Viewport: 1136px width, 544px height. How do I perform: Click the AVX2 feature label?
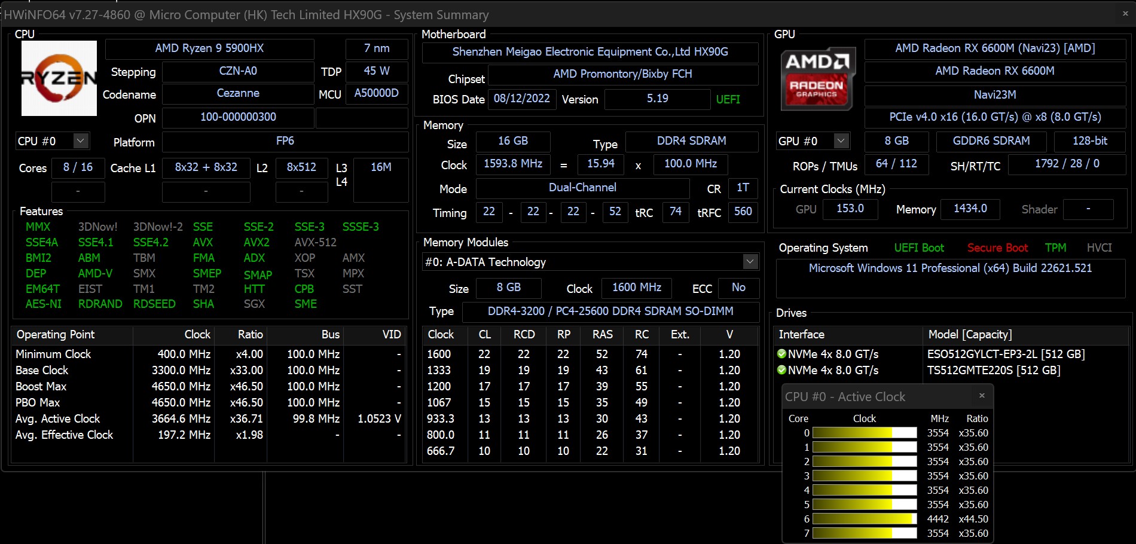(x=256, y=243)
